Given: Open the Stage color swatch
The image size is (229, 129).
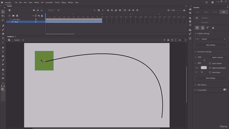Looking at the screenshot, I should pyautogui.click(x=204, y=68).
